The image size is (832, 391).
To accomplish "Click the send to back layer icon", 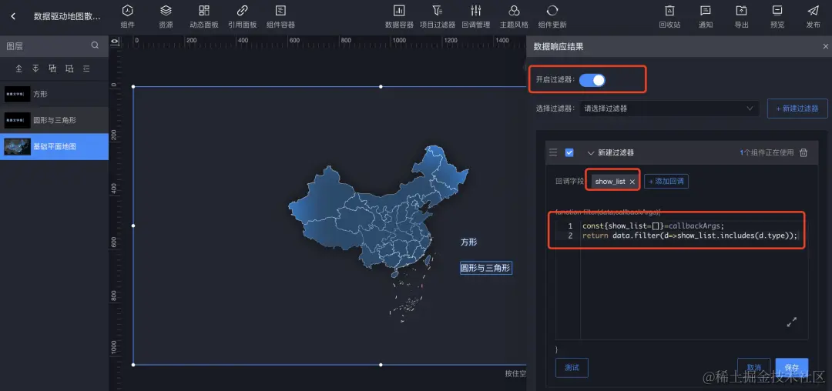I will [x=69, y=69].
